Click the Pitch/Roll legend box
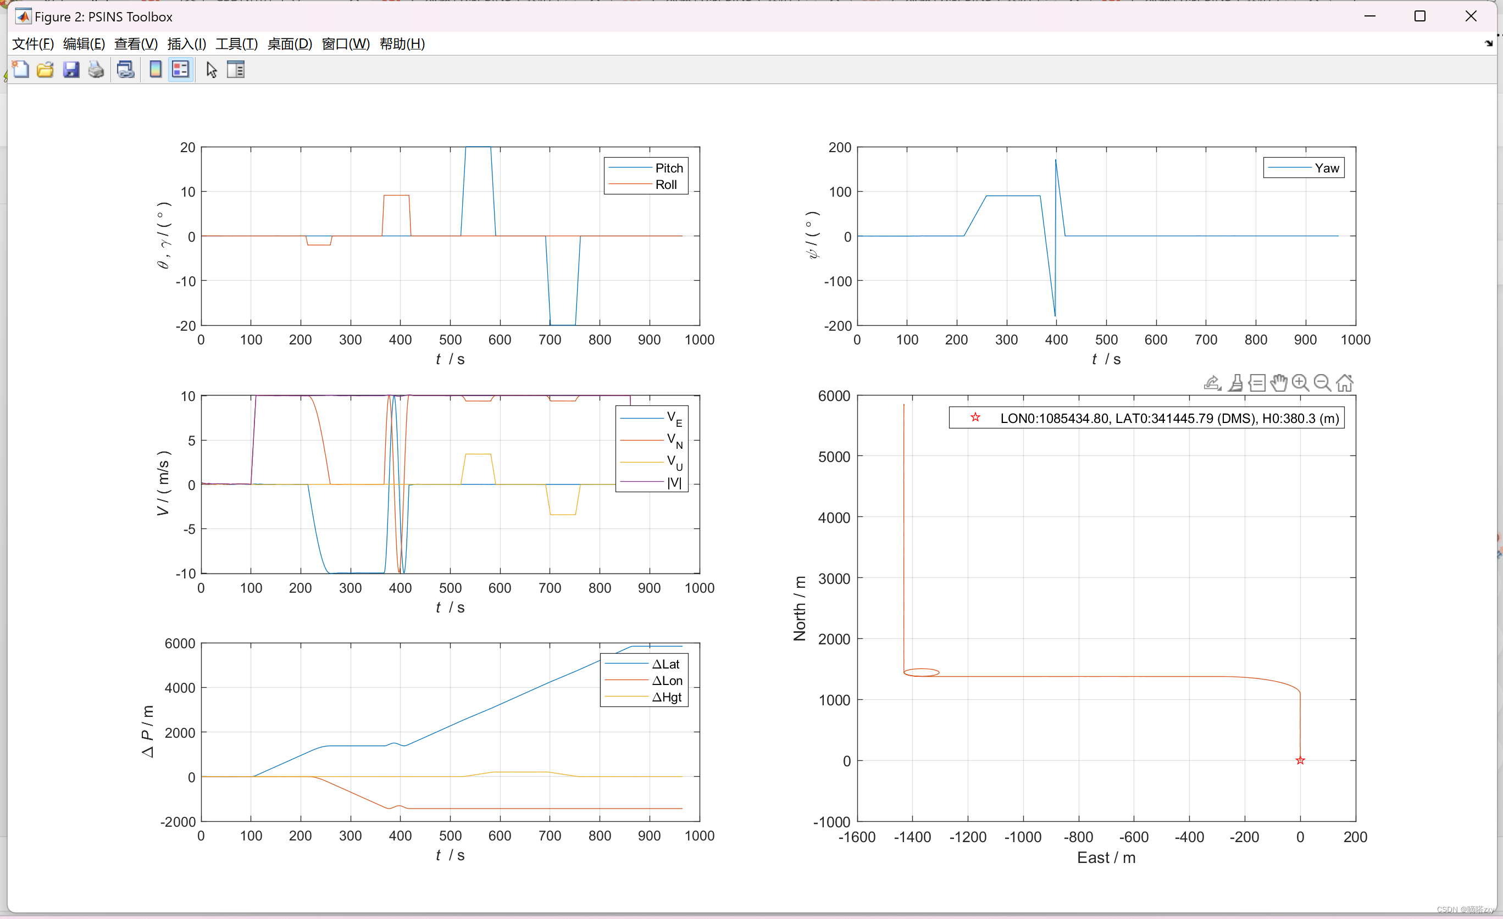1503x919 pixels. 645,176
